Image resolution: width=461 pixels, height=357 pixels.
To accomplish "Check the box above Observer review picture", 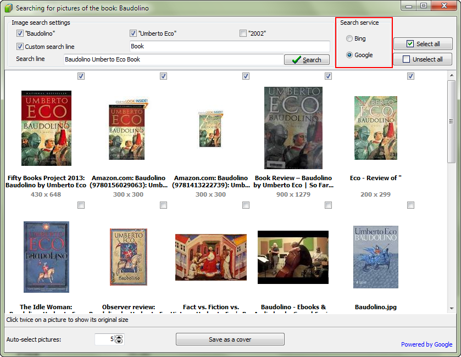I will (164, 205).
